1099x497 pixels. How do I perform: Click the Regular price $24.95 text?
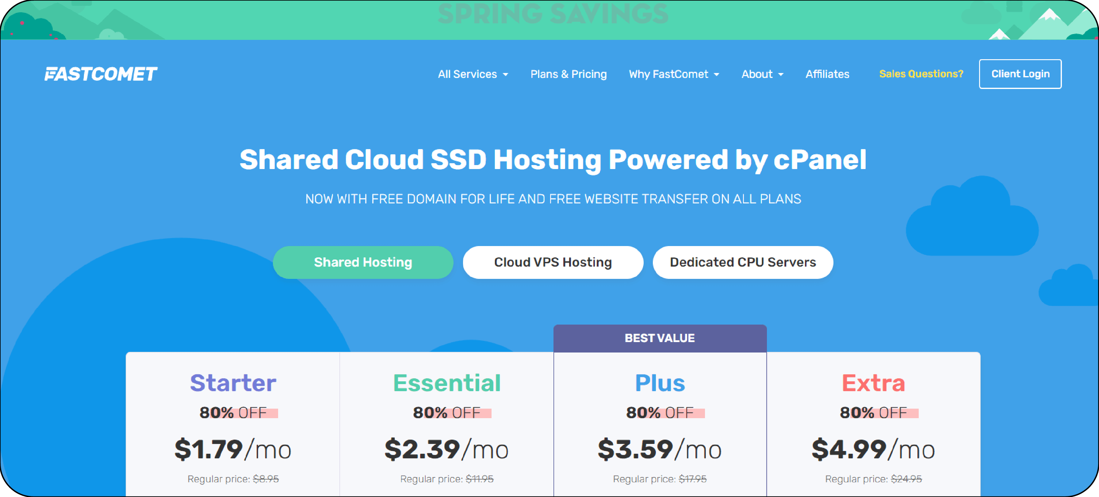click(873, 479)
